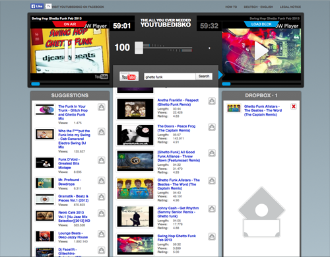Open Ghetto Funk Allstars link in dropbox

pos(263,110)
